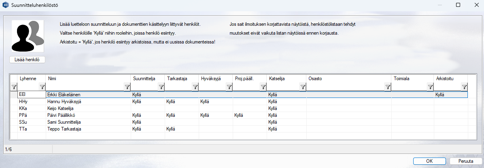This screenshot has height=168, width=484.
Task: Click the Hyväksyjä column filter icon
Action: (x=229, y=87)
